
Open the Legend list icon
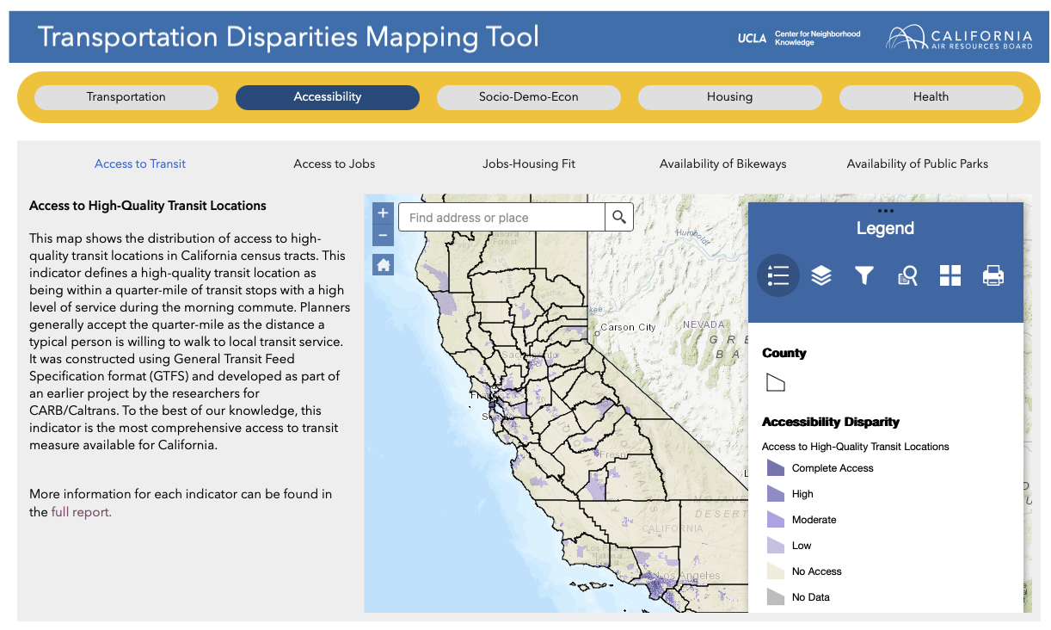click(x=777, y=275)
